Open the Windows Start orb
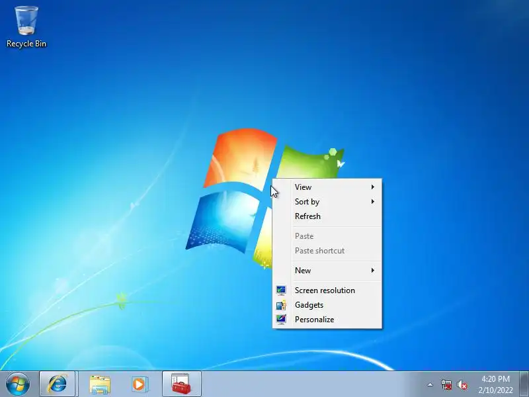 pyautogui.click(x=18, y=384)
